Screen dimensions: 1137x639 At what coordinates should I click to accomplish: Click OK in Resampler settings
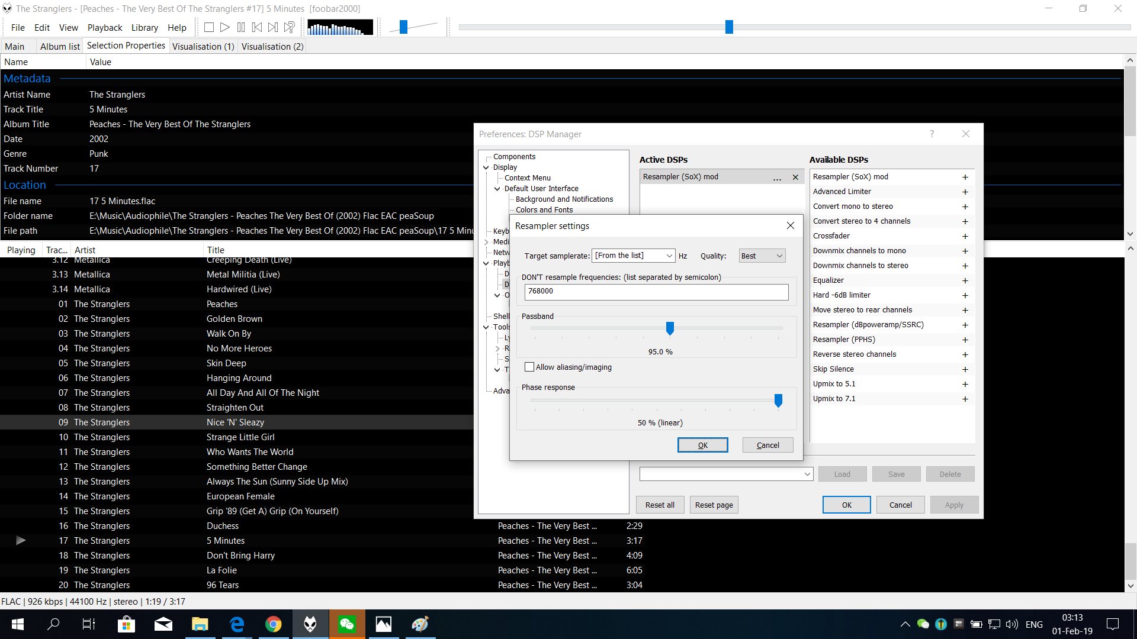point(702,445)
